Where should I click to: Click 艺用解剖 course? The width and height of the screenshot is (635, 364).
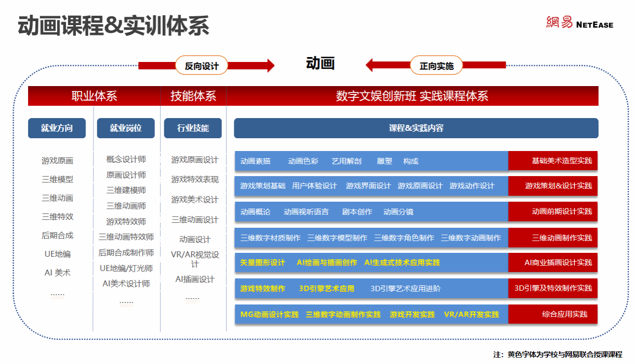(x=347, y=161)
